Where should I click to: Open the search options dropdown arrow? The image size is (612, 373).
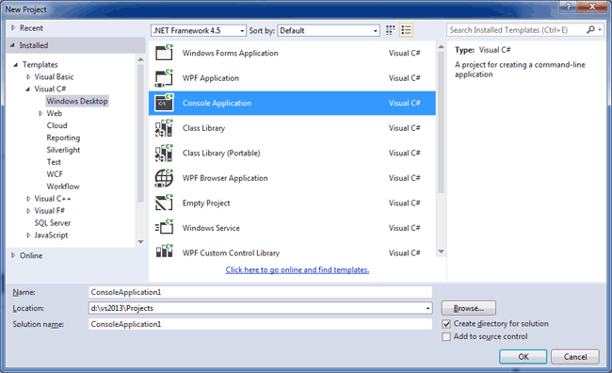[x=600, y=30]
